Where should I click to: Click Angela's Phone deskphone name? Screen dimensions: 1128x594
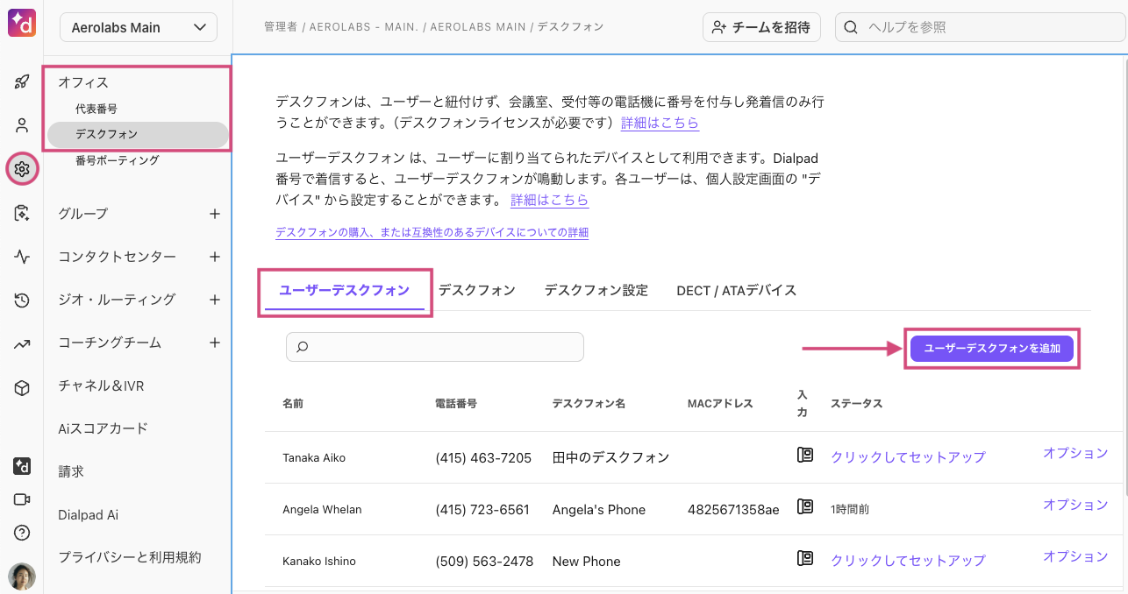click(599, 509)
